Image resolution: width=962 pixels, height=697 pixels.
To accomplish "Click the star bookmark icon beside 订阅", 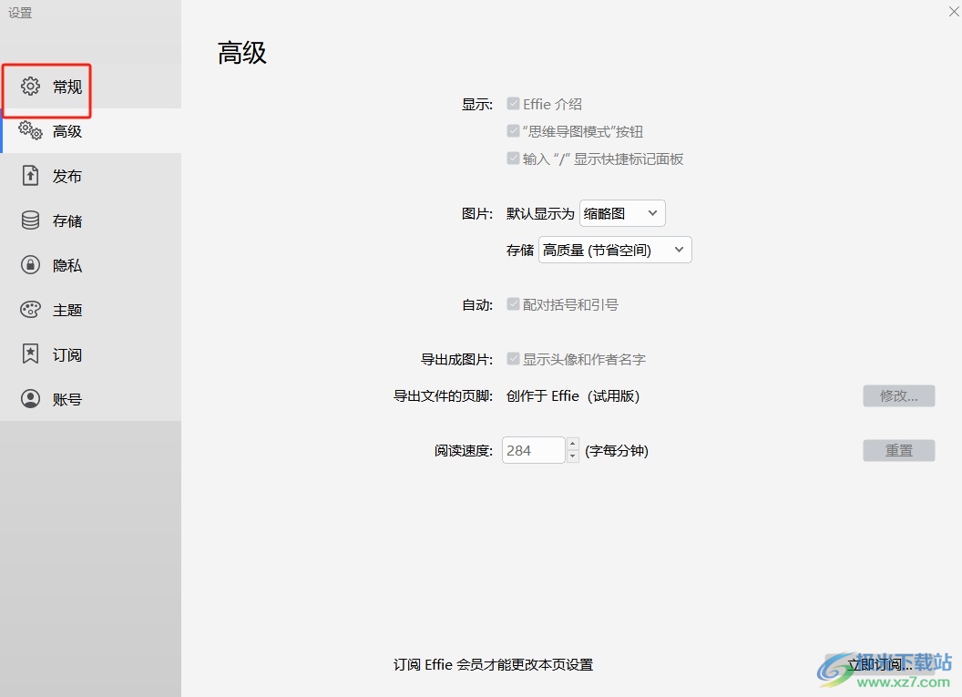I will click(30, 354).
